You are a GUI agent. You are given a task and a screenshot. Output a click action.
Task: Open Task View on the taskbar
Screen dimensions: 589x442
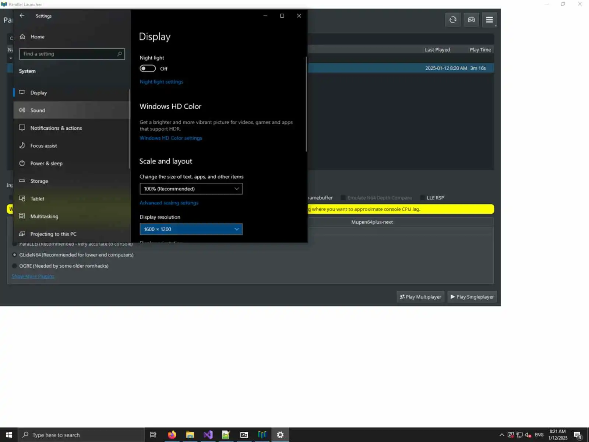pos(153,435)
